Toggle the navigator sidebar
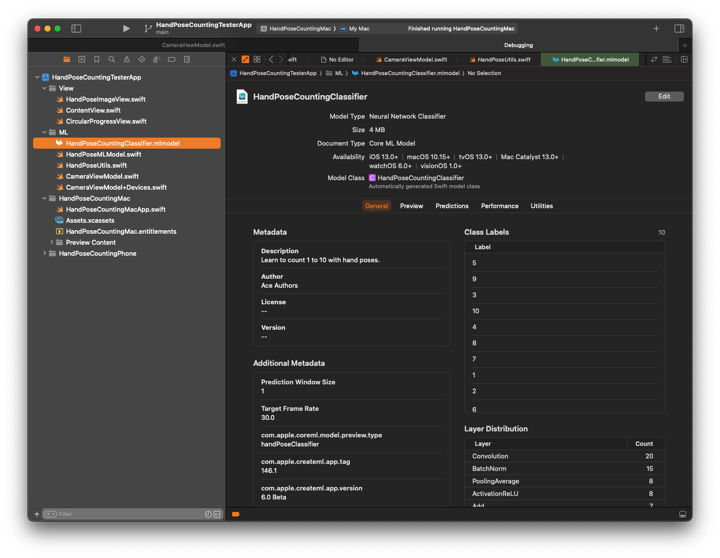Image resolution: width=720 pixels, height=558 pixels. [x=76, y=29]
